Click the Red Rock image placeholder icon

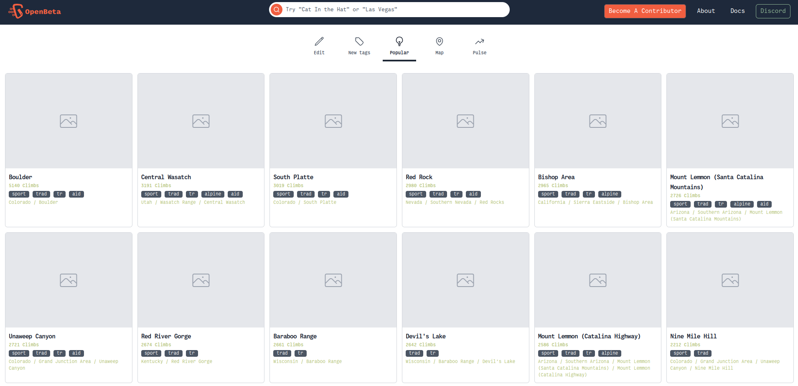465,121
